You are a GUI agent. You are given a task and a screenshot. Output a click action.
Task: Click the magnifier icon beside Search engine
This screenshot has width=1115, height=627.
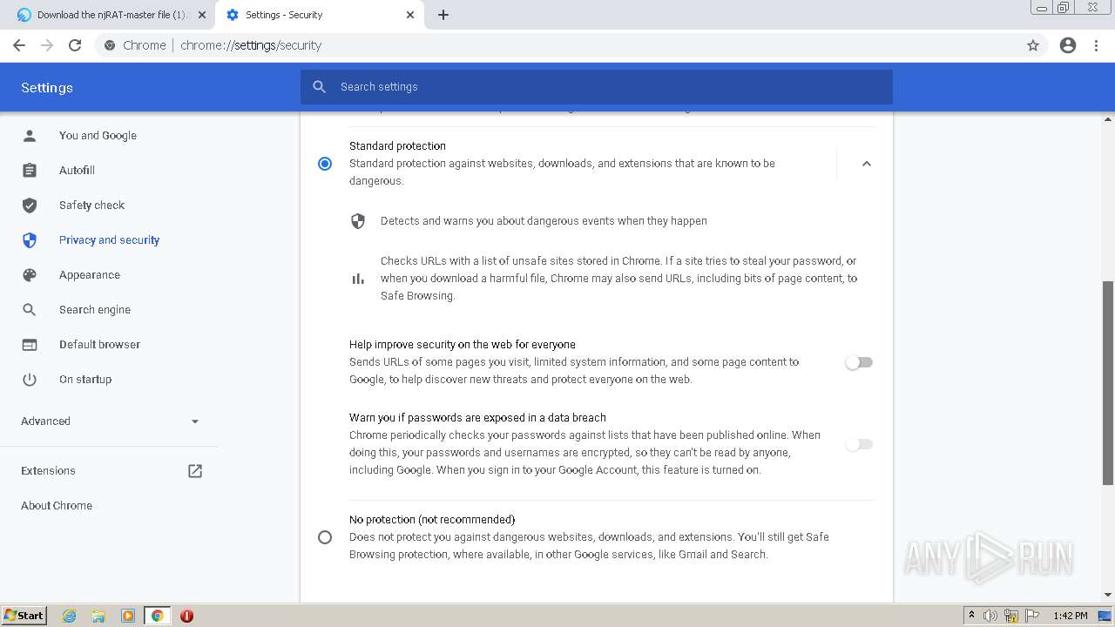(x=30, y=309)
